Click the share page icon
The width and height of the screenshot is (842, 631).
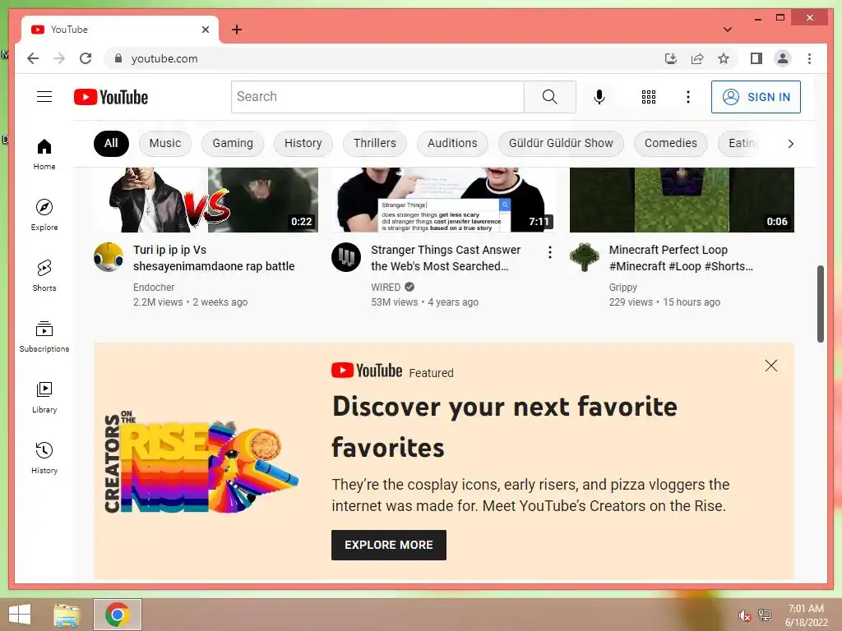697,58
